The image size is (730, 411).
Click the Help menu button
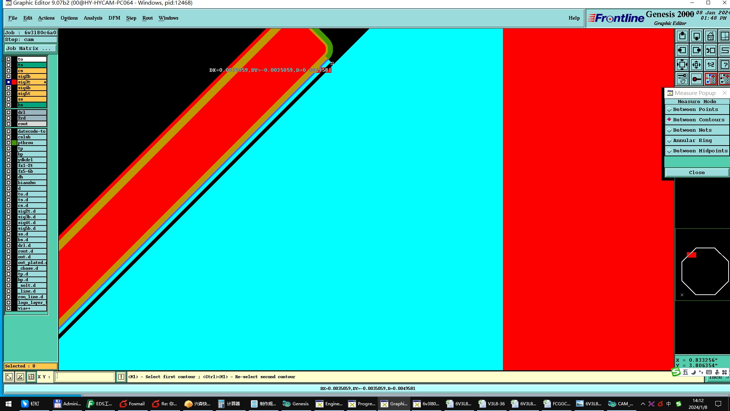click(x=574, y=18)
